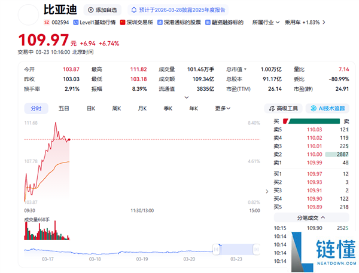Click the 卖2 volume 2887
Screen dimensions: 359x273
tap(342, 154)
